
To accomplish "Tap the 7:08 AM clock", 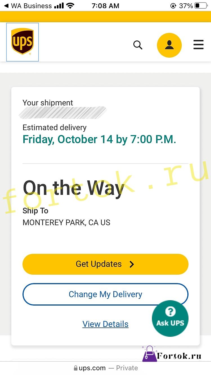I will 105,6.
